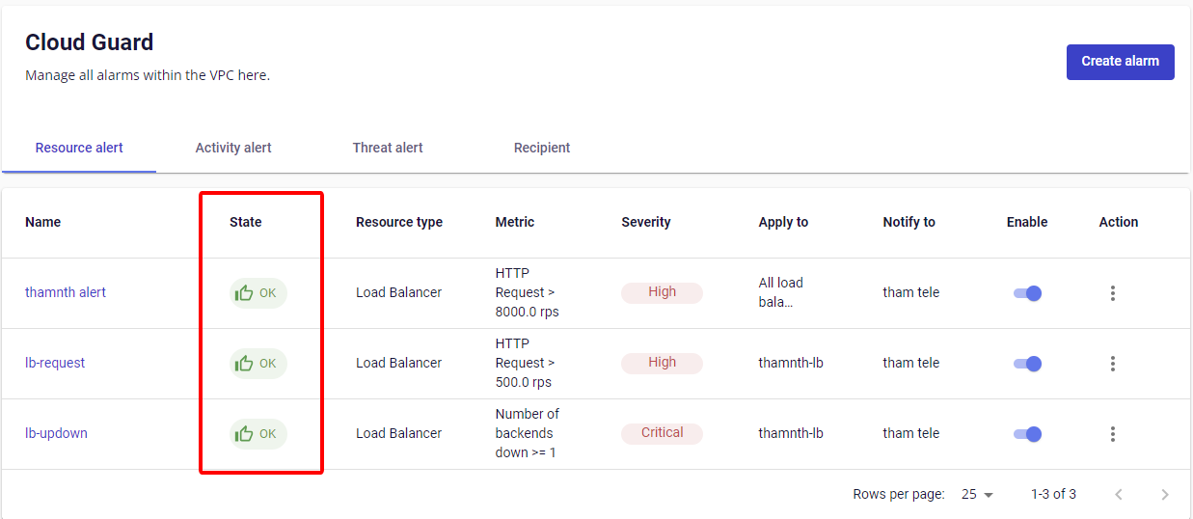The width and height of the screenshot is (1193, 519).
Task: Click the Create alarm button
Action: click(1120, 62)
